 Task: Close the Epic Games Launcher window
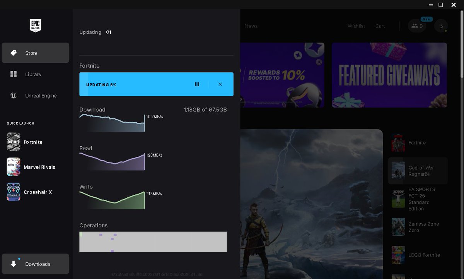click(454, 5)
